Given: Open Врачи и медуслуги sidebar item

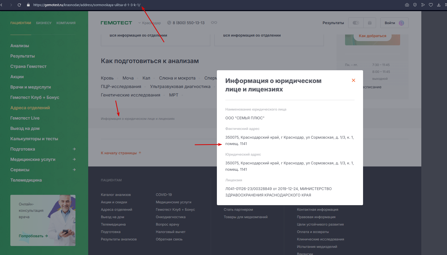Looking at the screenshot, I should [x=30, y=87].
